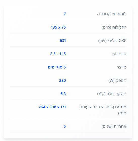Select the pH range value 2.5 - 11.5
The image size is (138, 141).
click(x=58, y=54)
